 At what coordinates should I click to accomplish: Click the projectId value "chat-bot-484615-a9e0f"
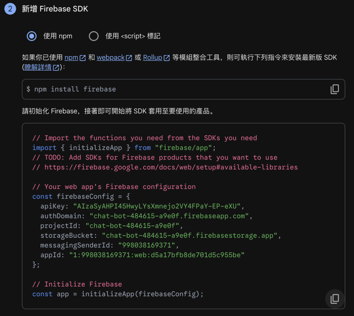(132, 226)
